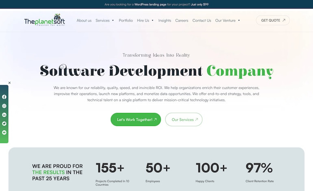Open the Instagram social icon
Screen dimensions: 313x191
click(4, 106)
